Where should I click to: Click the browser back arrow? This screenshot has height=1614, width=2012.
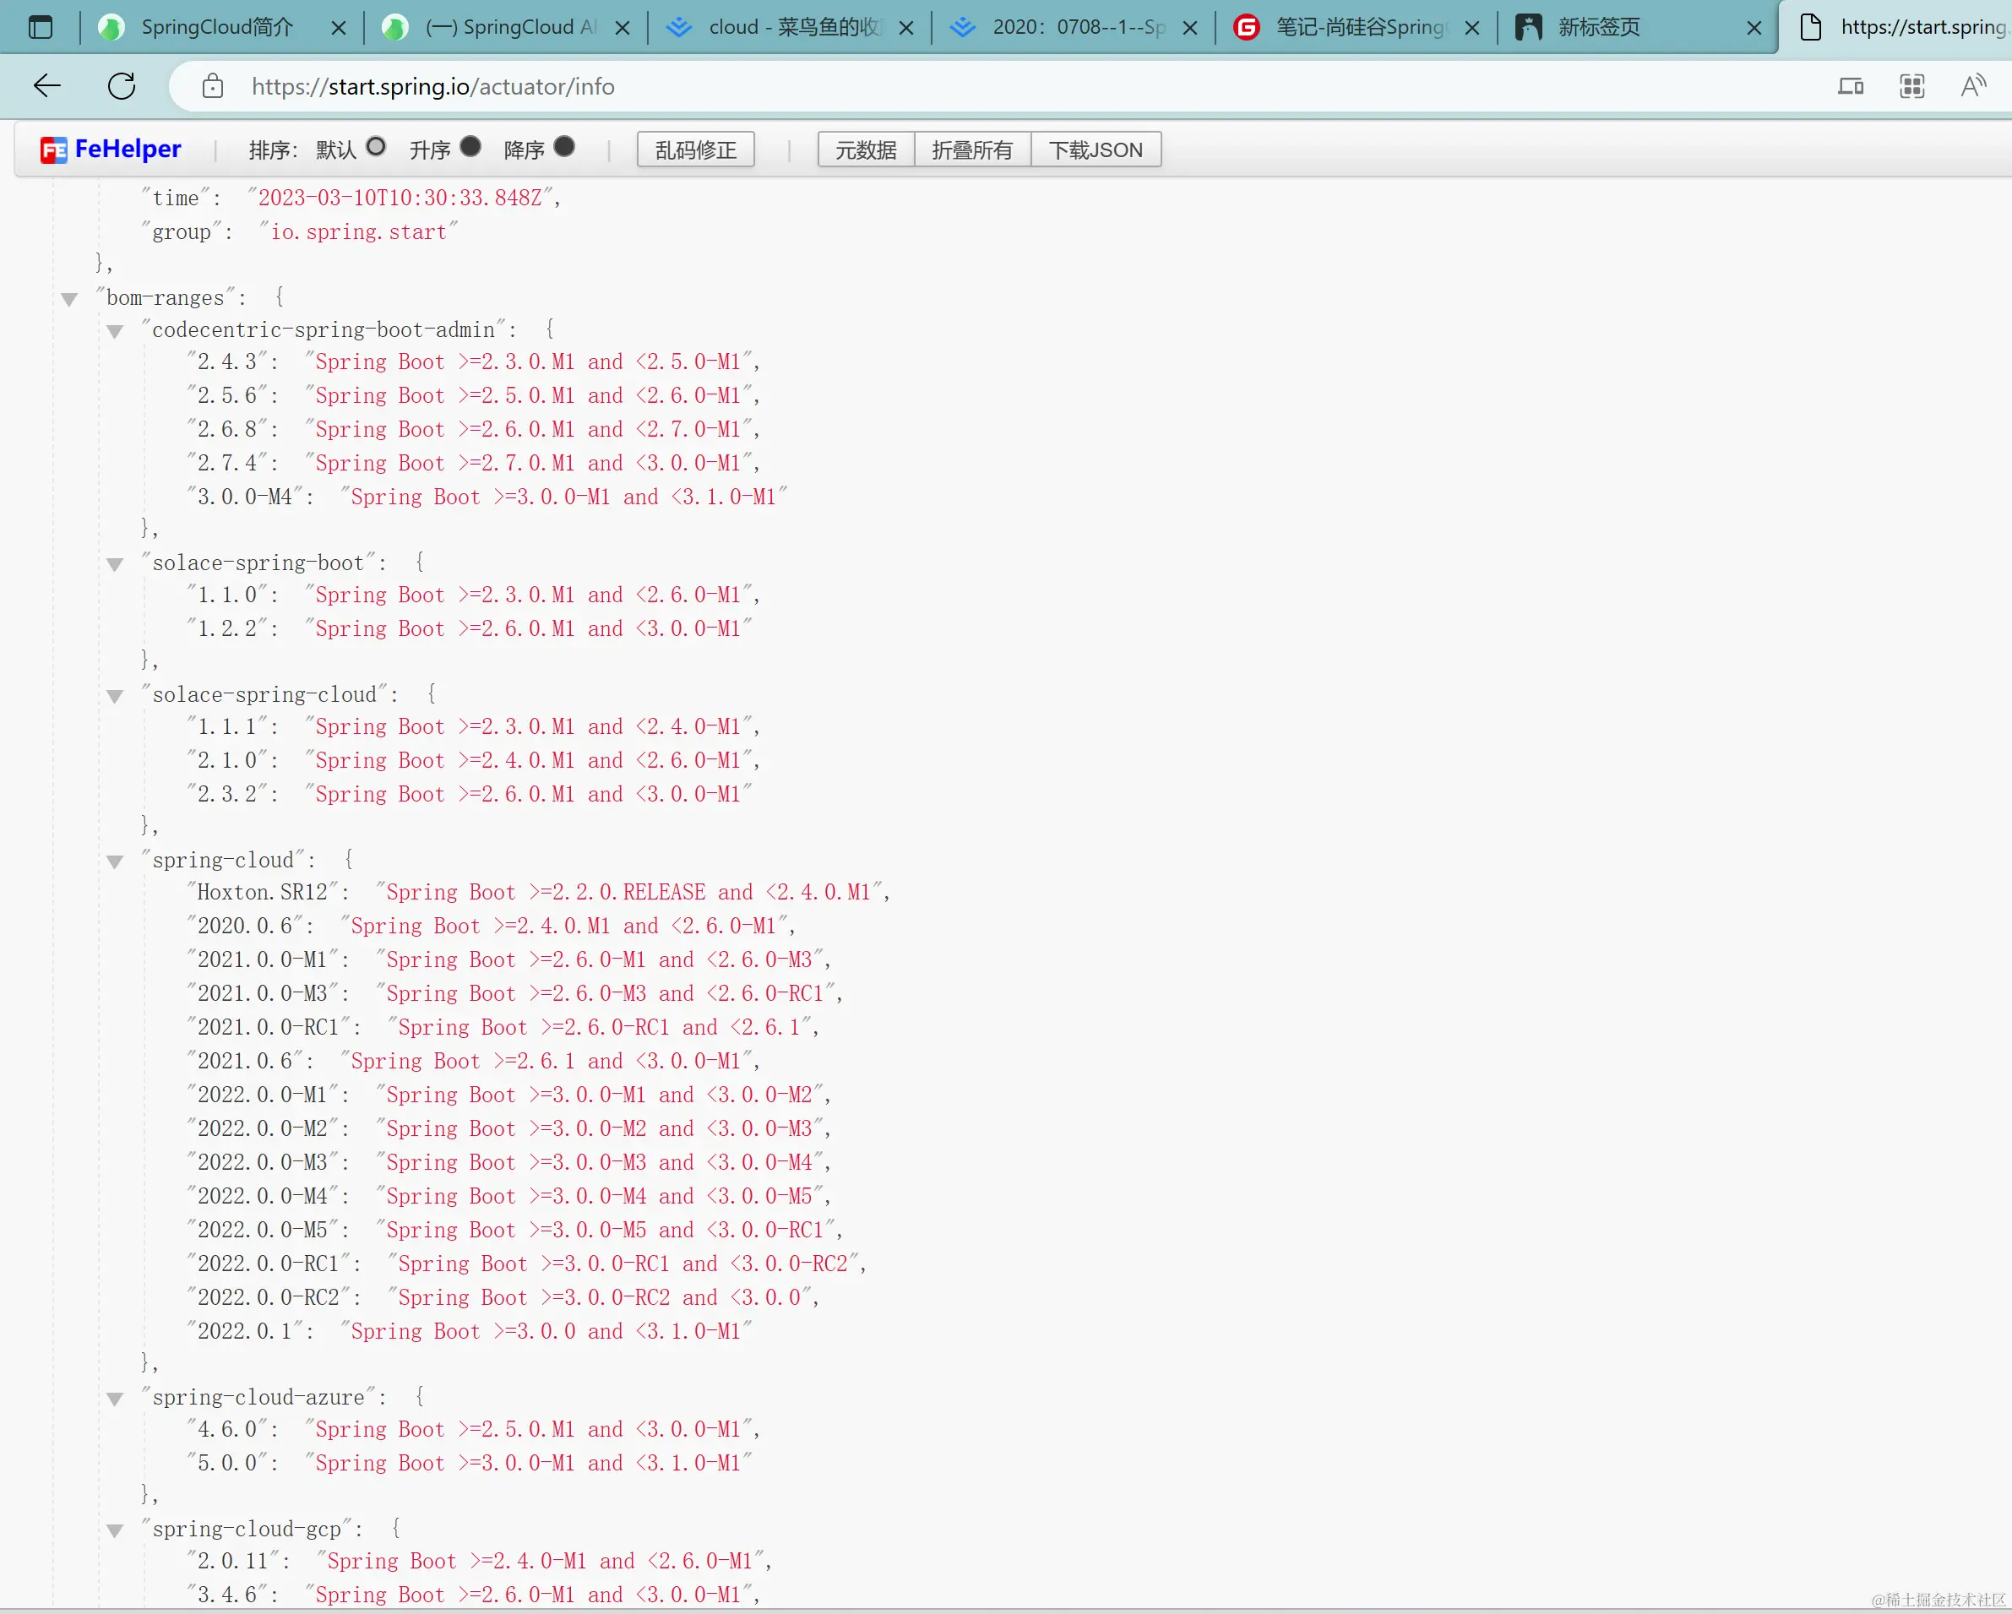click(46, 87)
